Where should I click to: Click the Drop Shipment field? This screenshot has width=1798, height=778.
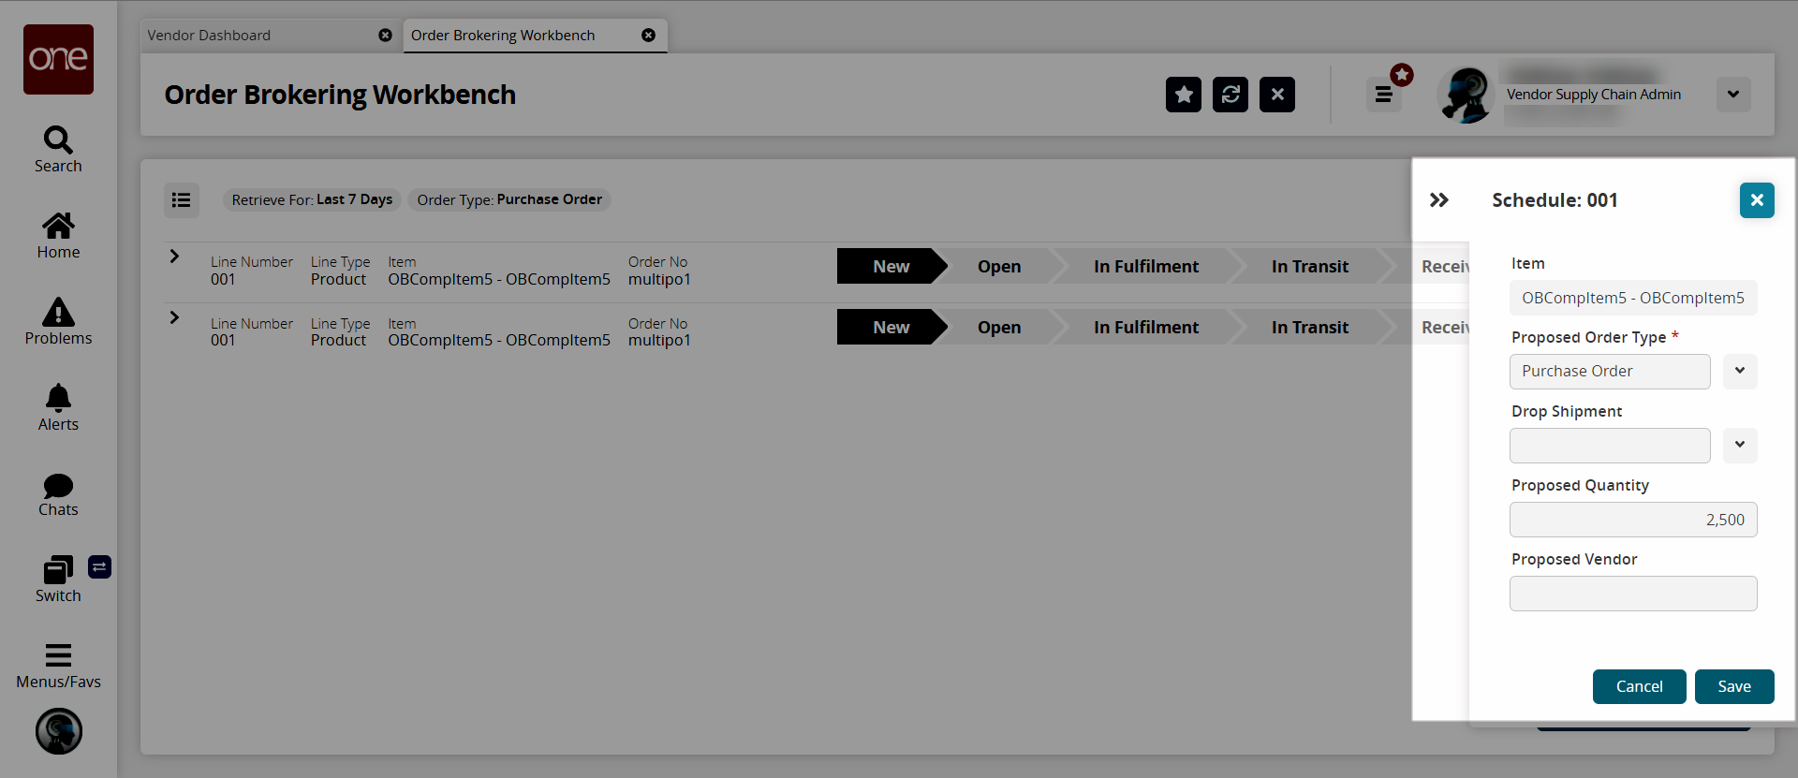(x=1610, y=446)
